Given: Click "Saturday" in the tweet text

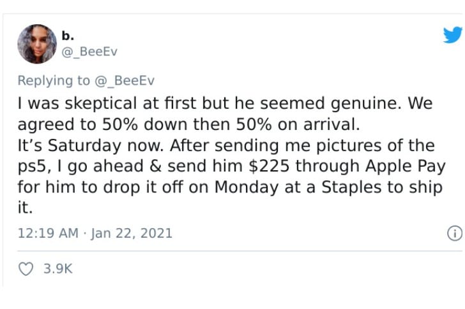Looking at the screenshot, I should pyautogui.click(x=84, y=146).
